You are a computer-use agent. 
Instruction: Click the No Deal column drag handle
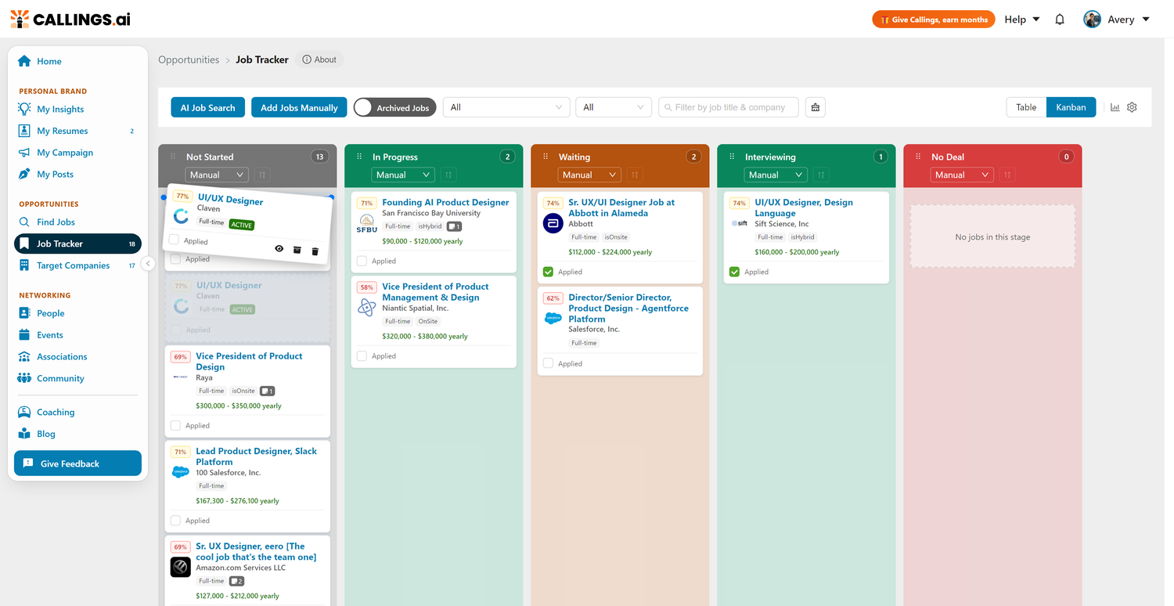coord(918,157)
